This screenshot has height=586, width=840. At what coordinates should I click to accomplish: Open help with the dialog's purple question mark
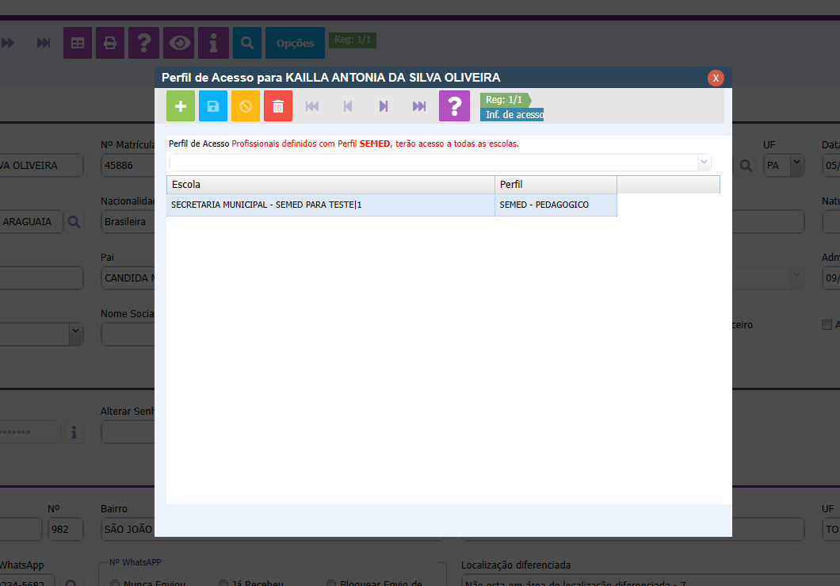(454, 106)
